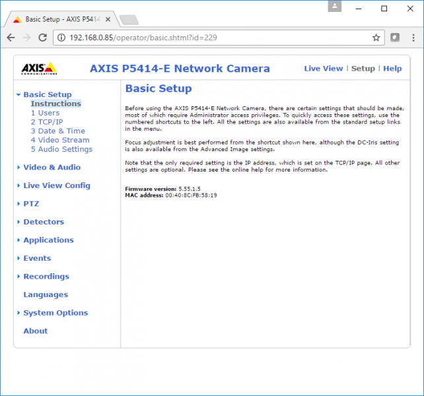Expand the PTZ menu arrow
Viewport: 424px width, 396px height.
pos(18,203)
